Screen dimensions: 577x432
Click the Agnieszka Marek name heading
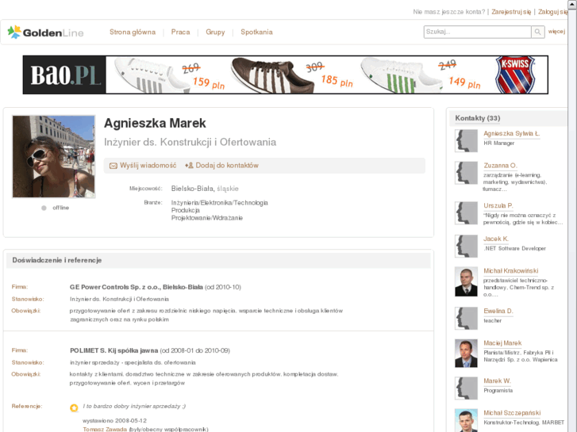click(155, 123)
